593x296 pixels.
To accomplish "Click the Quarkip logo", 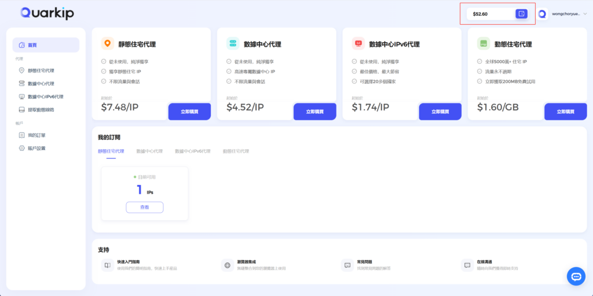I will [x=47, y=13].
